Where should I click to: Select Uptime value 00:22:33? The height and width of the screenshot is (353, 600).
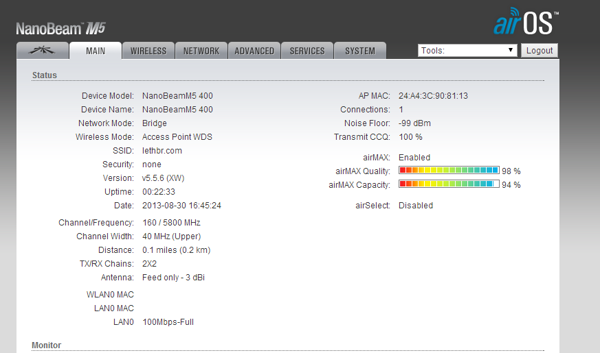click(x=159, y=192)
